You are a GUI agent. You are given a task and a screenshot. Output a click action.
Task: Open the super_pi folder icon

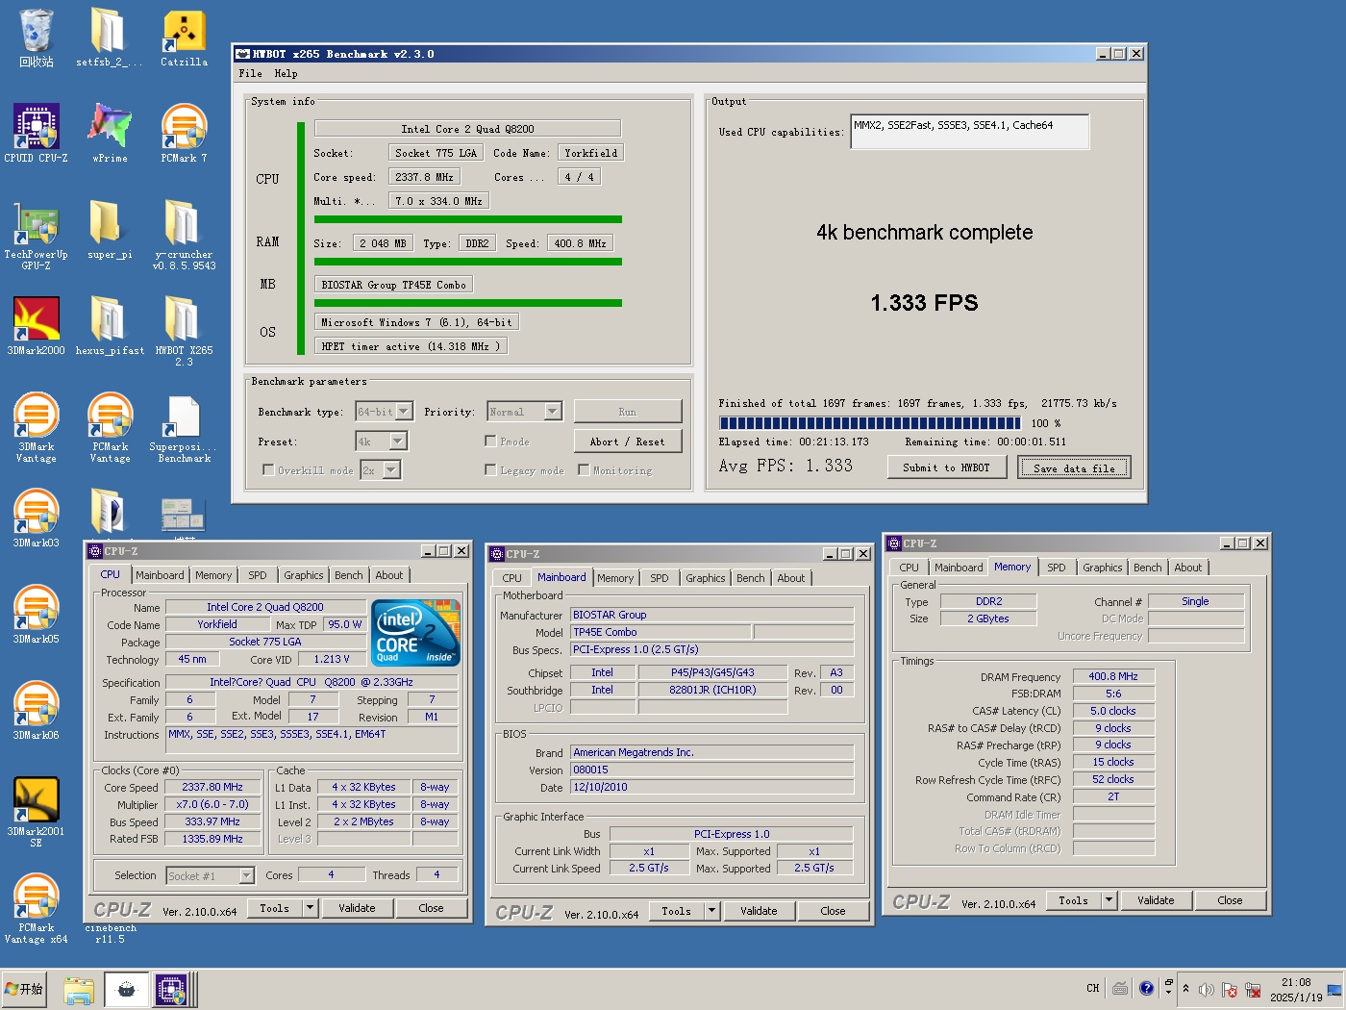pyautogui.click(x=110, y=230)
